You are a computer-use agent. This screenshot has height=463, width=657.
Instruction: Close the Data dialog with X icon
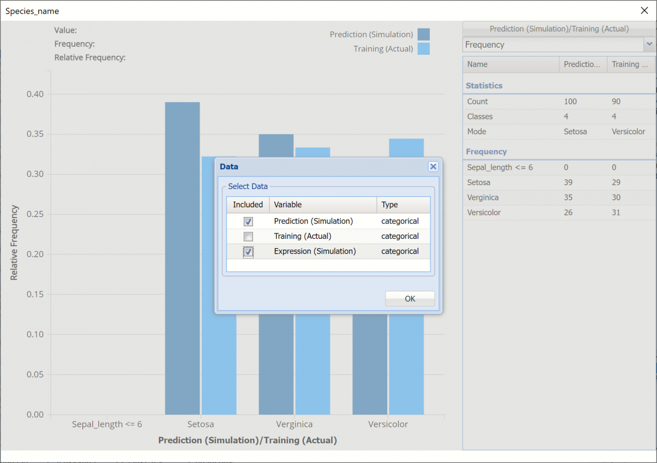[x=433, y=167]
